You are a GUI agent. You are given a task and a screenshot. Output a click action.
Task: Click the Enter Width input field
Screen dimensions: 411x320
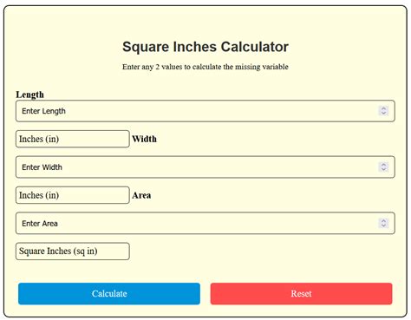205,167
